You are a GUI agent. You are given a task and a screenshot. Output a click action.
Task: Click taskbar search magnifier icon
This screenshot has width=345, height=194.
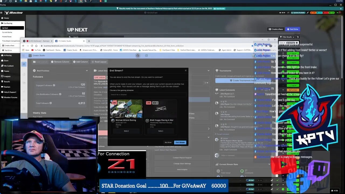click(x=6, y=1)
